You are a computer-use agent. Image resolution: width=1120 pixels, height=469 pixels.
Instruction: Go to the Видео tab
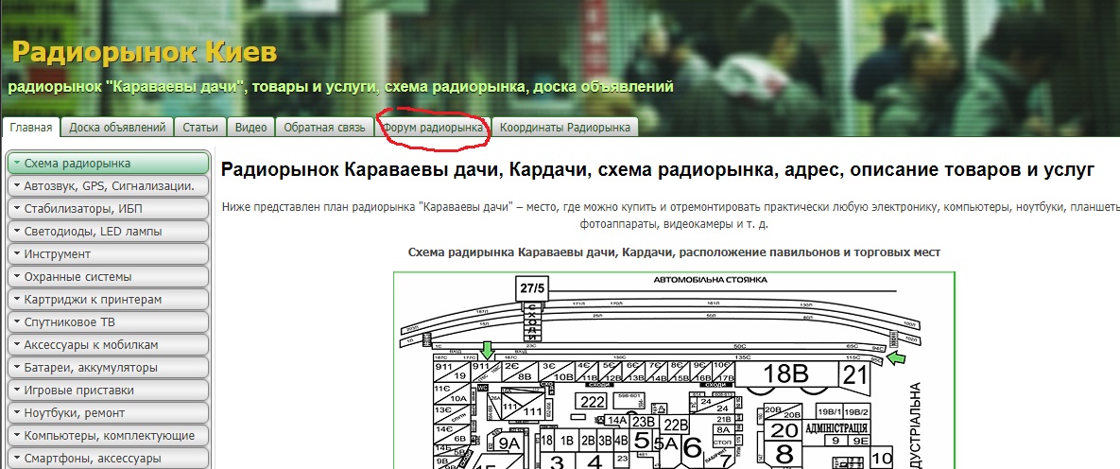[x=250, y=128]
